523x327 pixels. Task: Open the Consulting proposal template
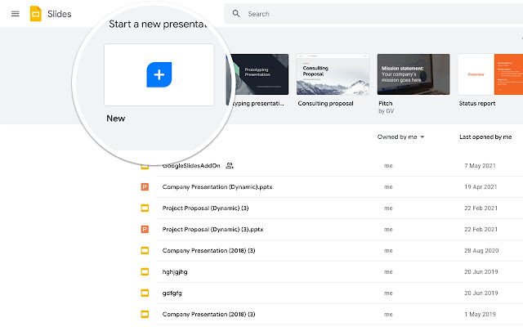332,75
